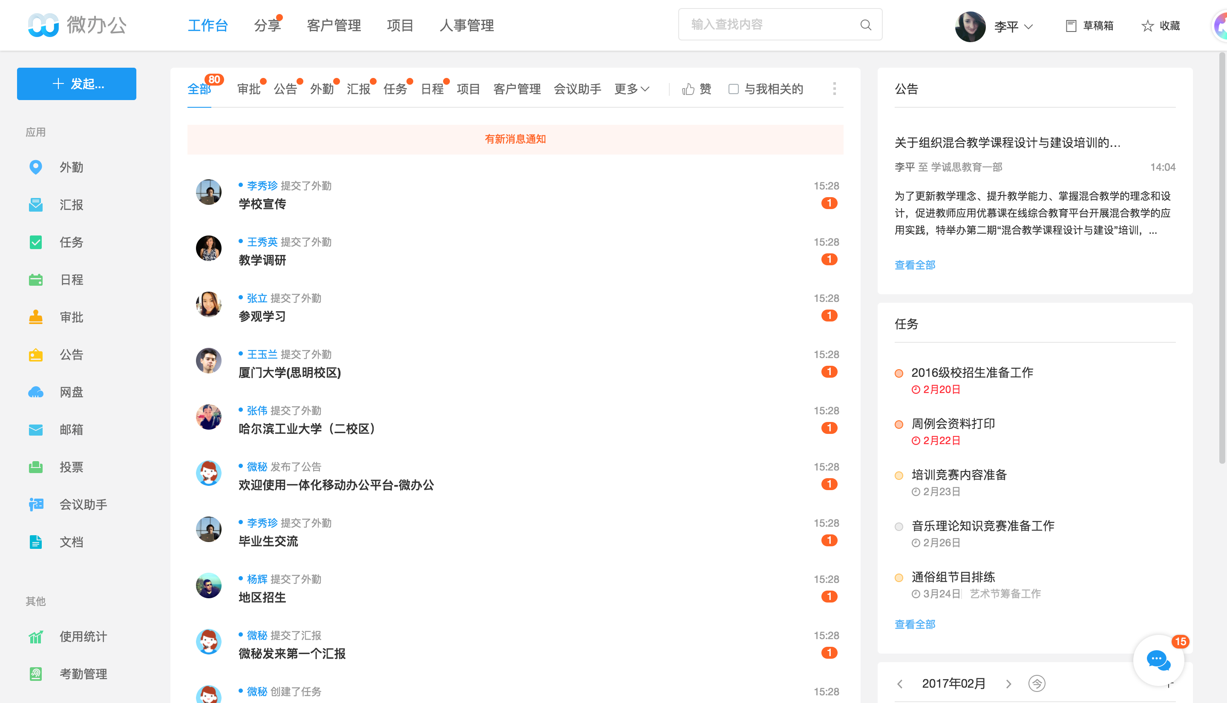Open the 考勤管理 fingerprint icon
1227x703 pixels.
35,674
